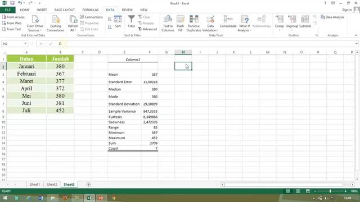Open the Sort dialog
This screenshot has height=202, width=360.
pyautogui.click(x=118, y=22)
